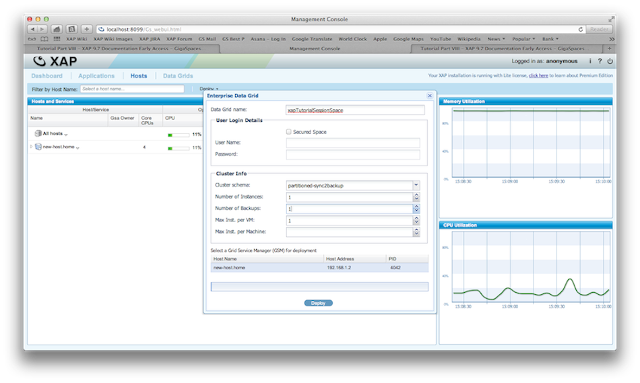640x383 pixels.
Task: Switch to the Dashboard tab
Action: click(x=47, y=76)
